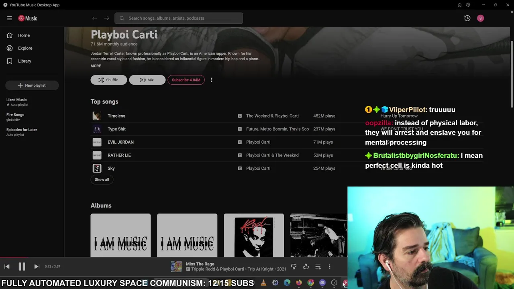The width and height of the screenshot is (514, 289).
Task: Open OBS Studio from the taskbar
Action: pos(334,283)
